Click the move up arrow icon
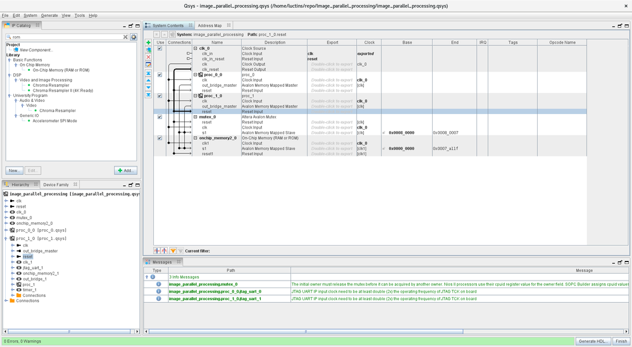The height and width of the screenshot is (347, 632). click(x=149, y=80)
